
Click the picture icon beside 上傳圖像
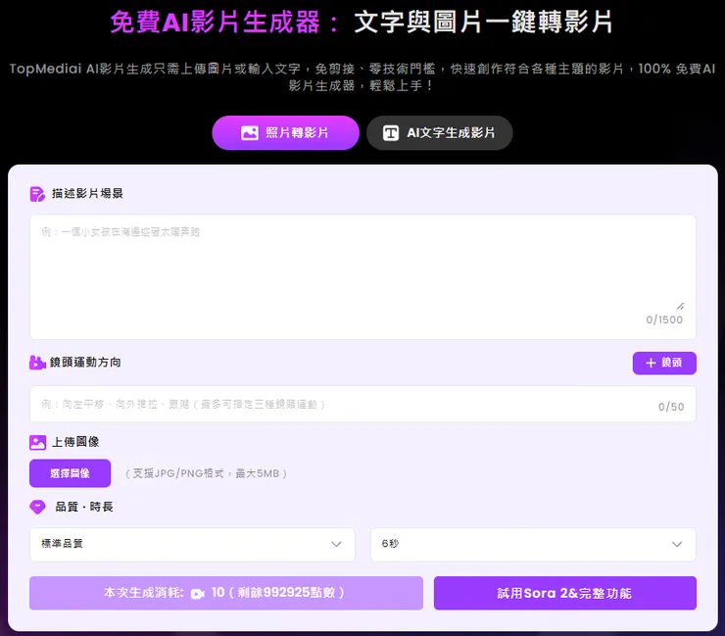tap(37, 443)
